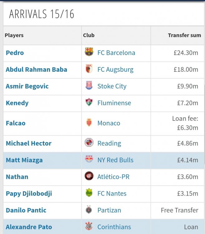Go to the Papy Djilobodji profile
This screenshot has width=205, height=234.
[x=29, y=193]
